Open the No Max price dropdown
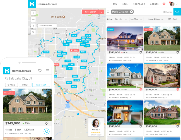181x140 pixels. pyautogui.click(x=136, y=19)
